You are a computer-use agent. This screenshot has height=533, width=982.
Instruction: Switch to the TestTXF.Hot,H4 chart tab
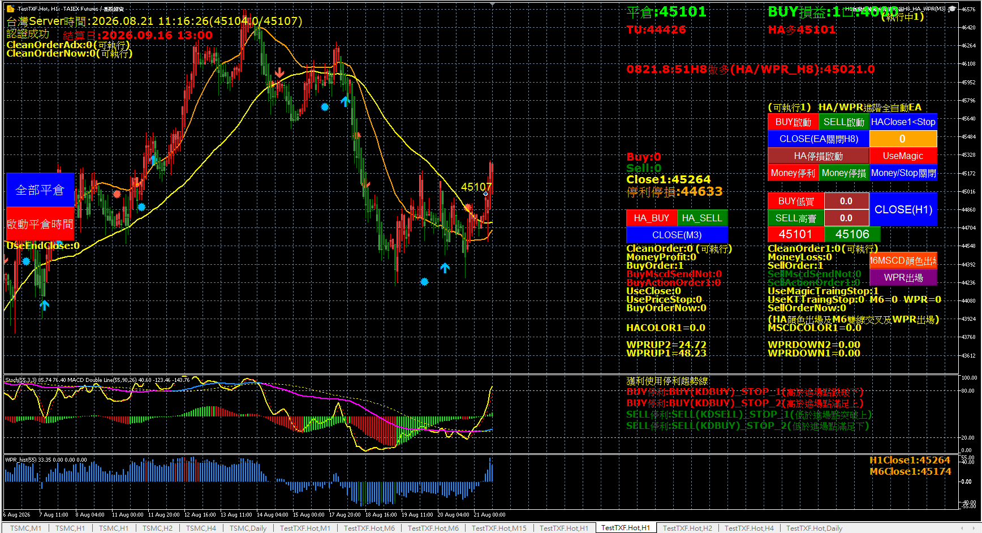pyautogui.click(x=749, y=528)
